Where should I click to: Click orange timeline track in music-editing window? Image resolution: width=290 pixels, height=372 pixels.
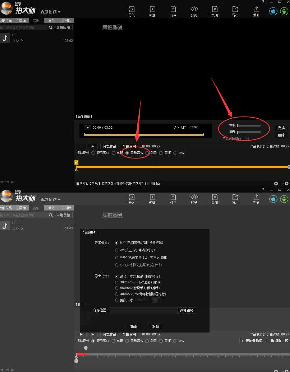tap(182, 167)
